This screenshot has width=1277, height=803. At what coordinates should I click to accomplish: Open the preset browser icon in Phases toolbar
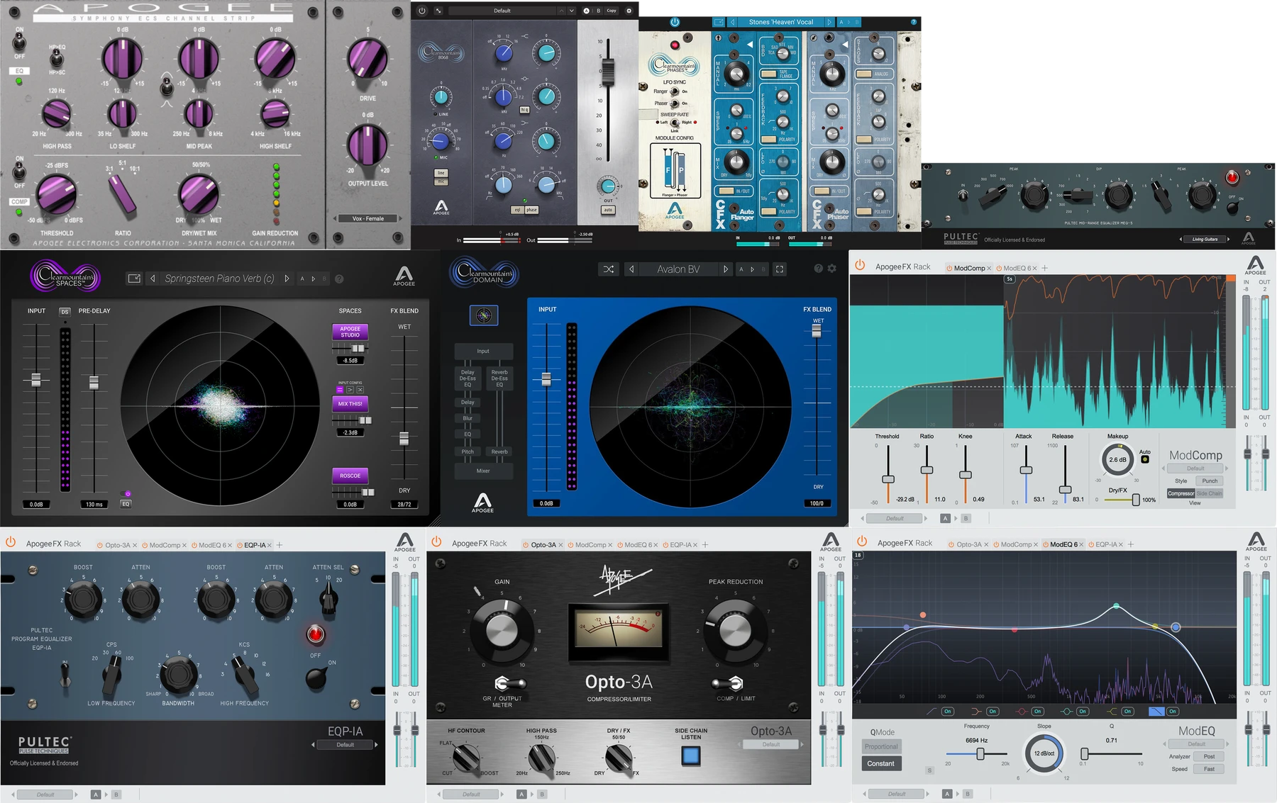coord(719,22)
